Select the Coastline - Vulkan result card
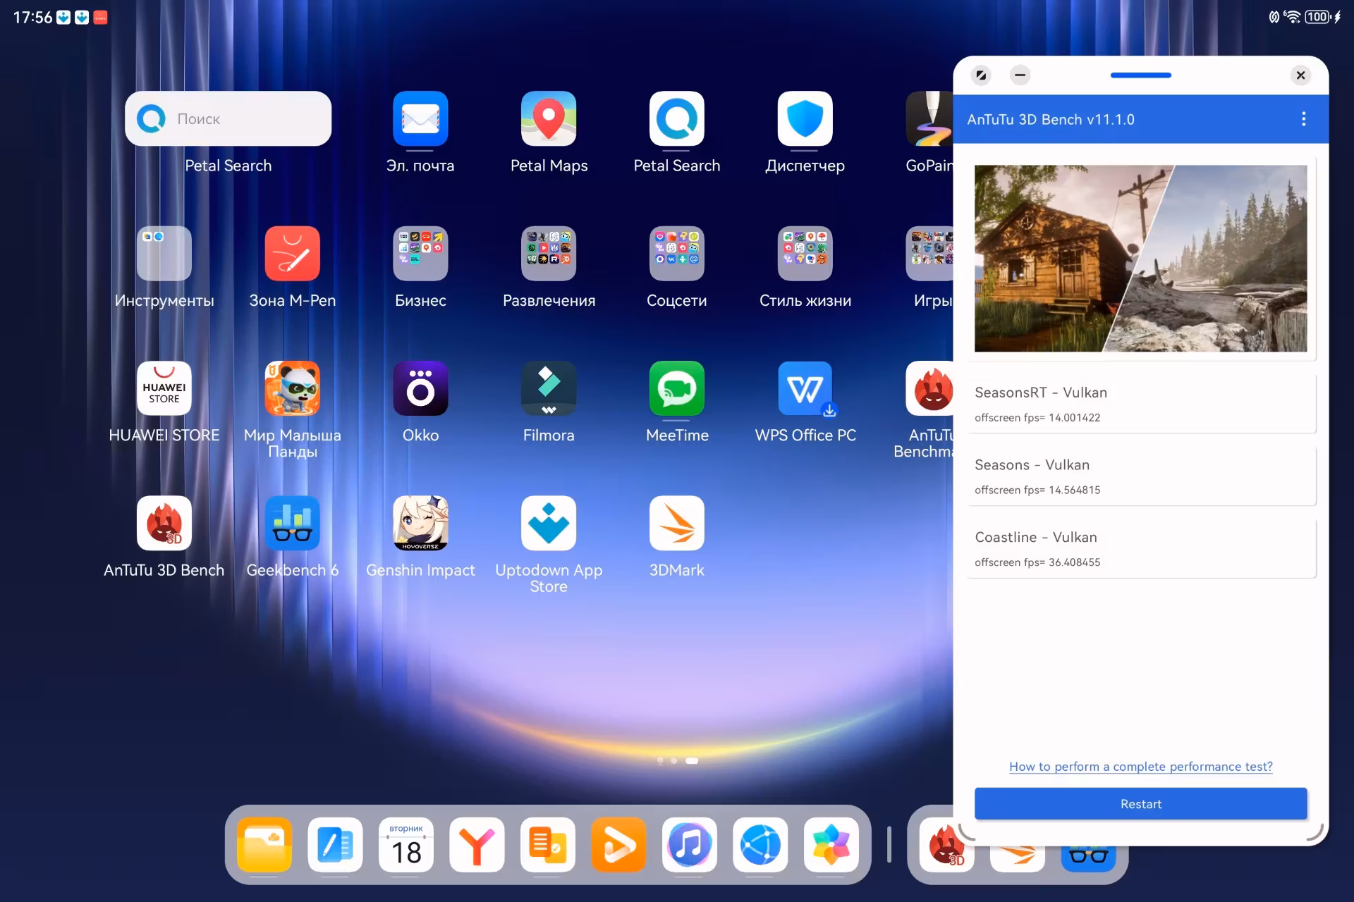 [x=1140, y=548]
